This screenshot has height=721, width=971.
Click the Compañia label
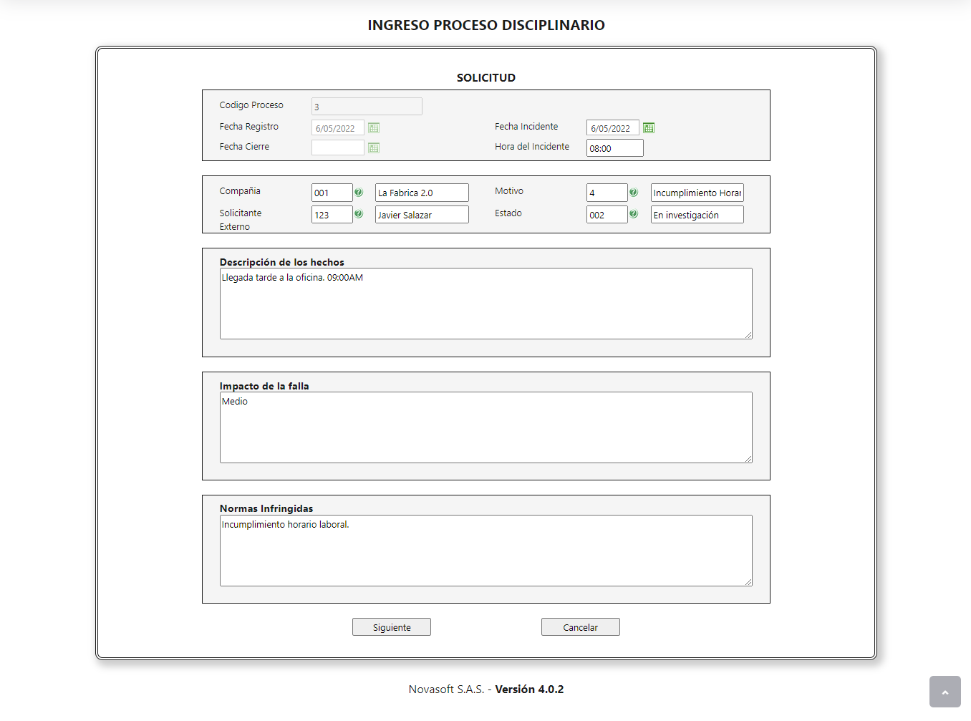pyautogui.click(x=240, y=191)
